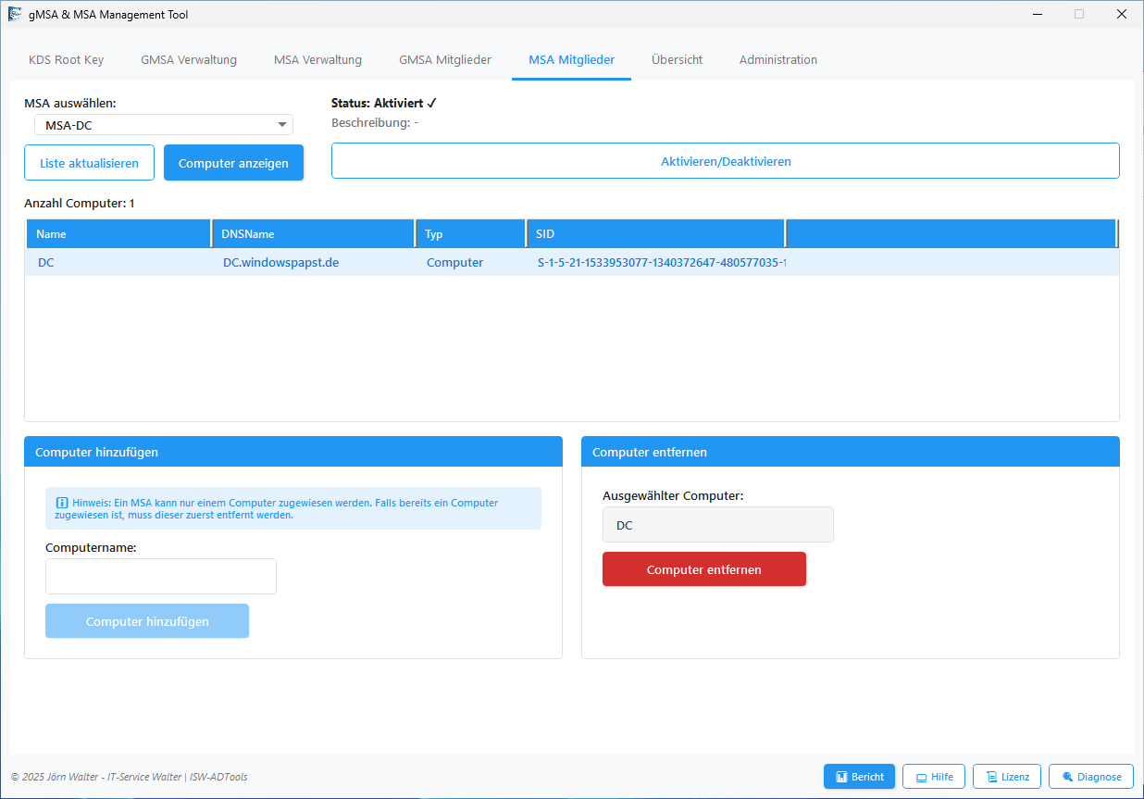This screenshot has width=1144, height=799.
Task: Toggle MSA status with Aktivieren/Deaktivieren
Action: [725, 161]
